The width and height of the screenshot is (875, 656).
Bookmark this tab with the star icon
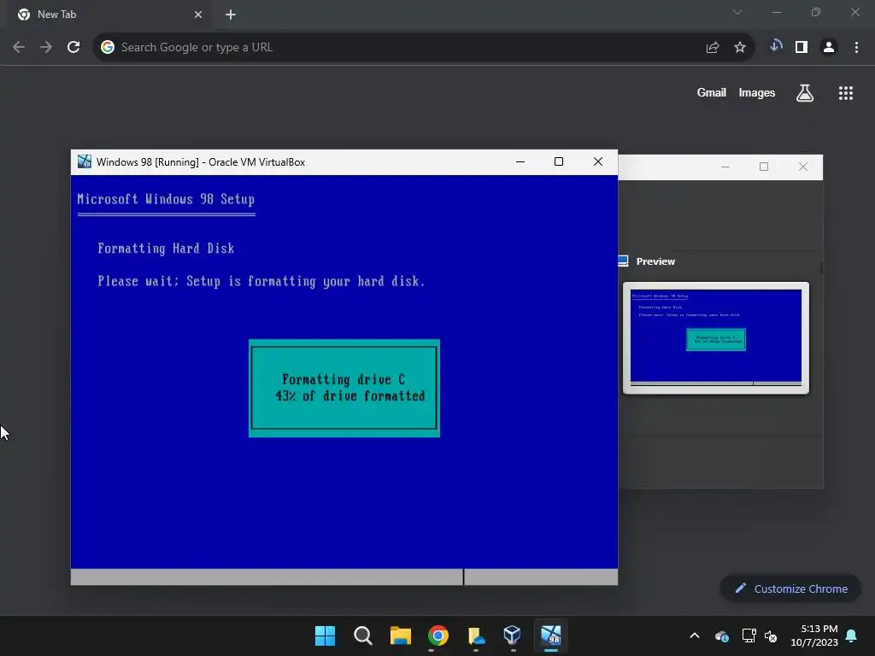[740, 48]
